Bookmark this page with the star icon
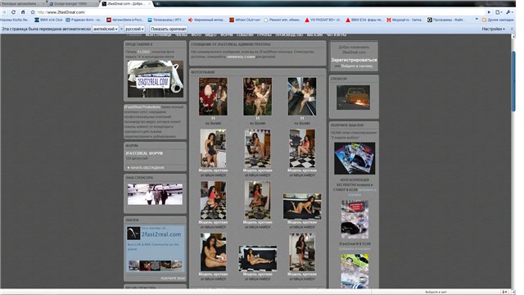The image size is (524, 295). coord(33,12)
